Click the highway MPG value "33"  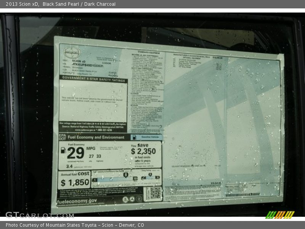pos(99,156)
